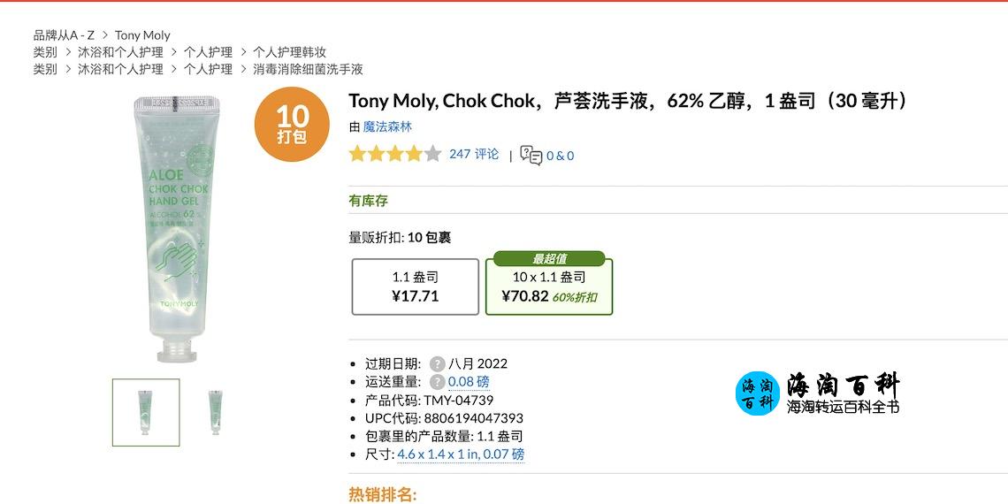Go to Tony Moly brand breadcrumb
1008x504 pixels.
tap(142, 35)
